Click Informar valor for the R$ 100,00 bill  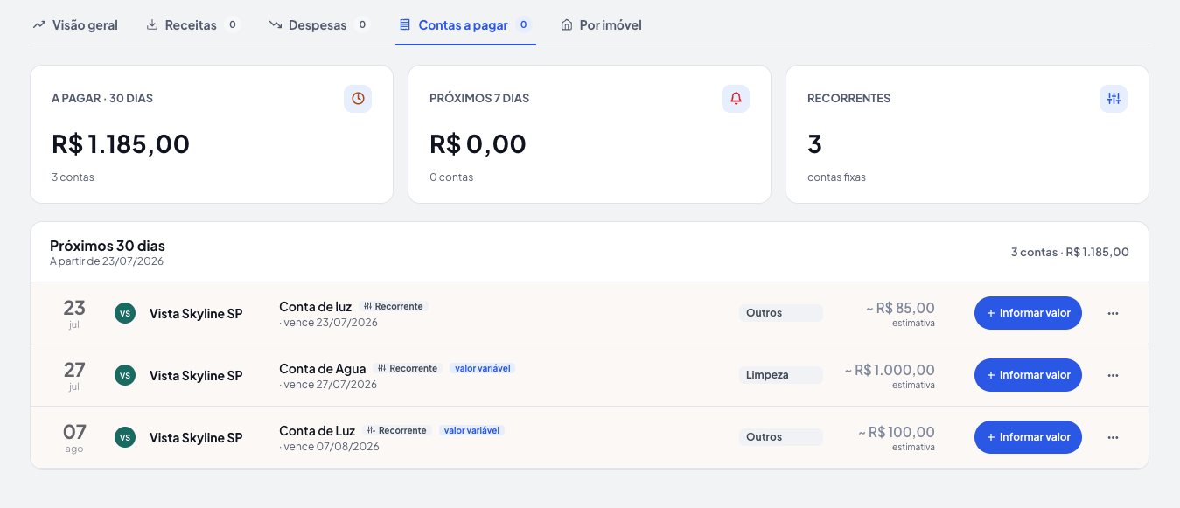coord(1028,437)
